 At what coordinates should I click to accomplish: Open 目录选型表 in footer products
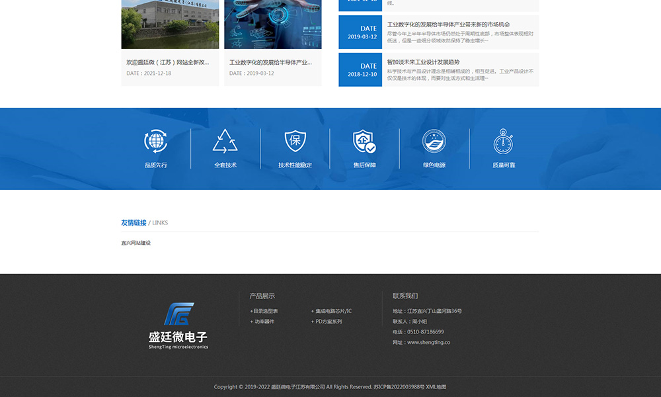(x=264, y=311)
